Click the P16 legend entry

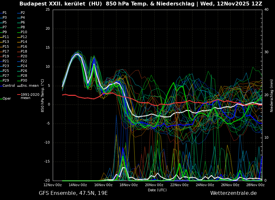coord(24,47)
